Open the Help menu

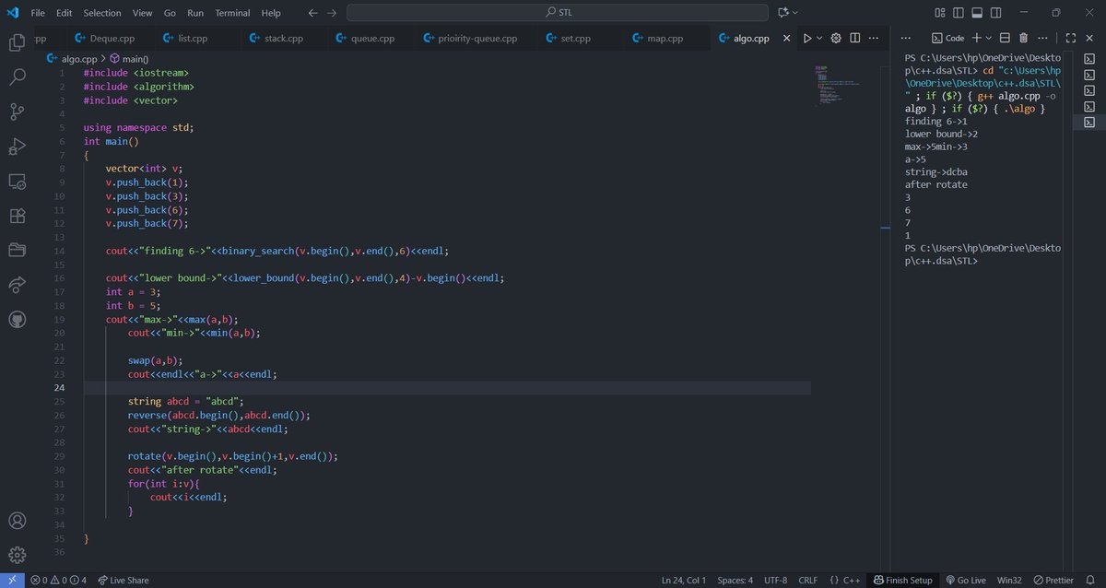point(271,13)
